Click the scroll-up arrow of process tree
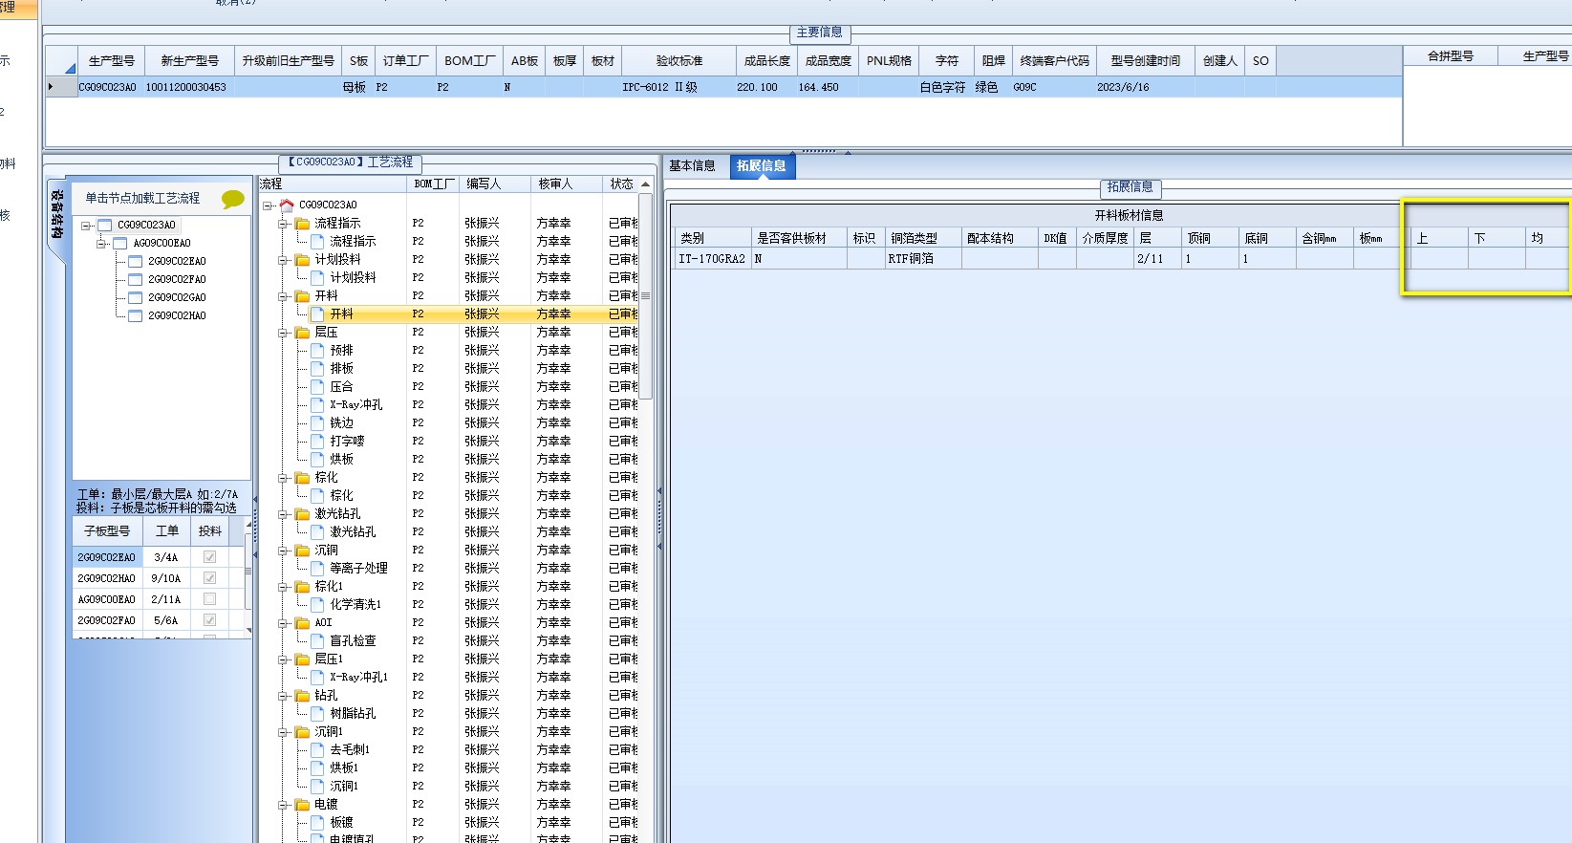This screenshot has width=1572, height=843. [646, 184]
